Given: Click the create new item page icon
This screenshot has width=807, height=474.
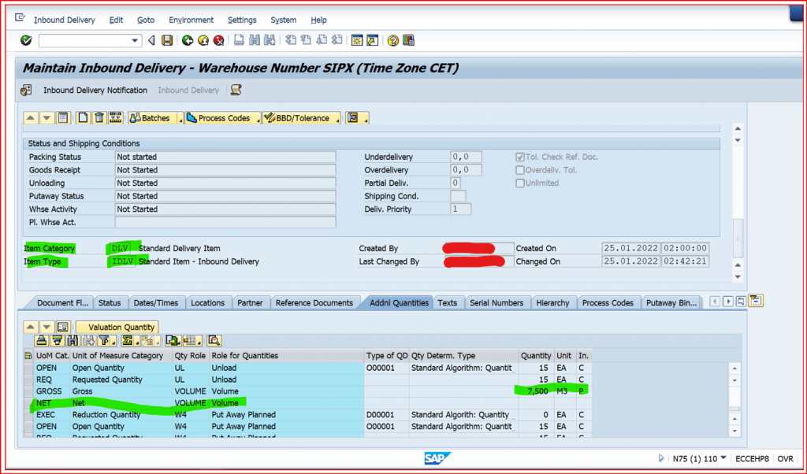Looking at the screenshot, I should tap(83, 118).
